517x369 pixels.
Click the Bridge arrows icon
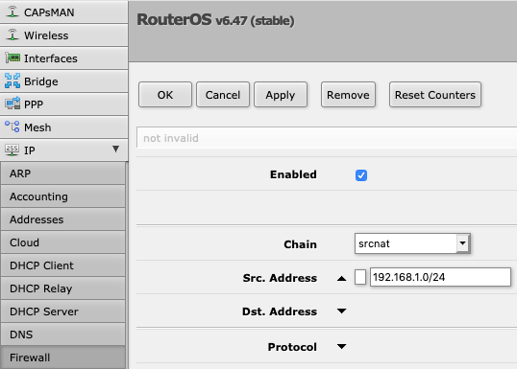pos(12,81)
